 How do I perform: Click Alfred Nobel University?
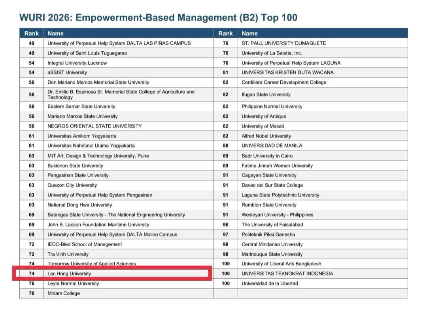click(266, 136)
